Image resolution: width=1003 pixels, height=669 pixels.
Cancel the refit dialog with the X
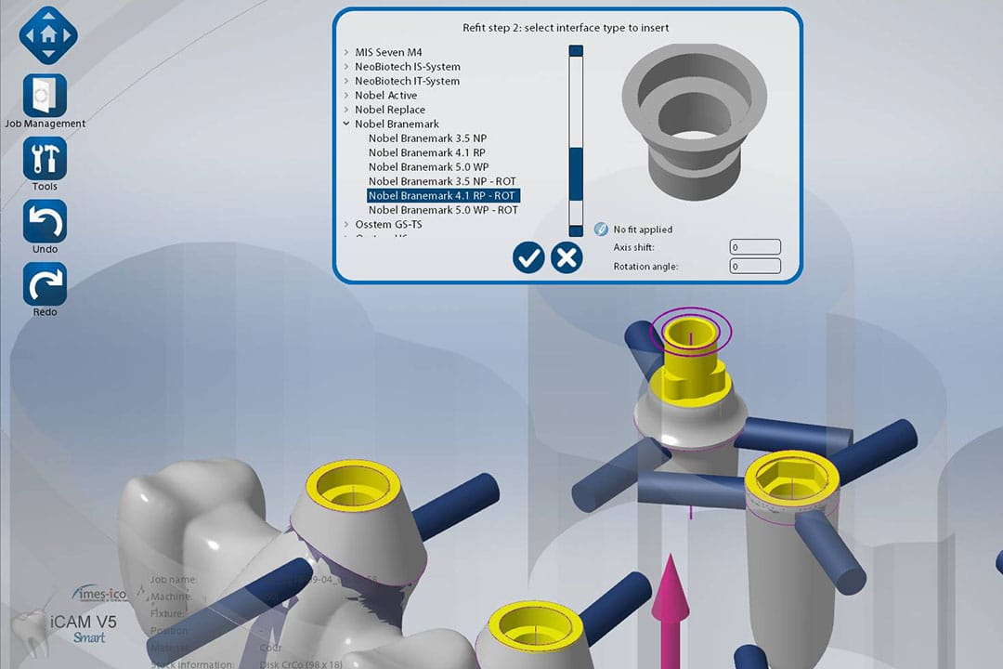tap(567, 258)
